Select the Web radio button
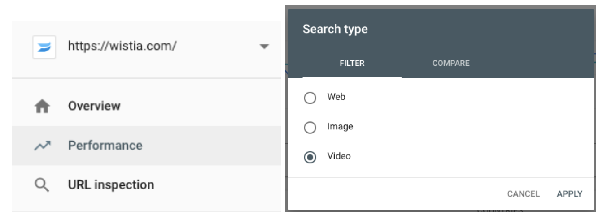603x223 pixels. click(310, 98)
